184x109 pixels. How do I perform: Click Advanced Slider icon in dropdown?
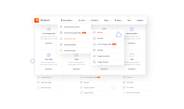click(x=61, y=45)
